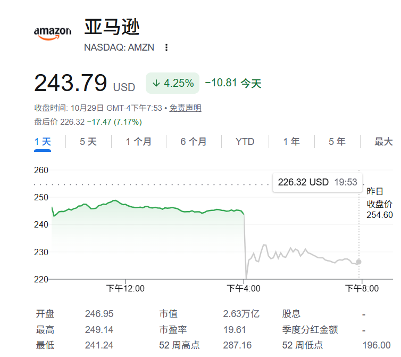401x357 pixels.
Task: Show the 最大 time range
Action: click(383, 142)
